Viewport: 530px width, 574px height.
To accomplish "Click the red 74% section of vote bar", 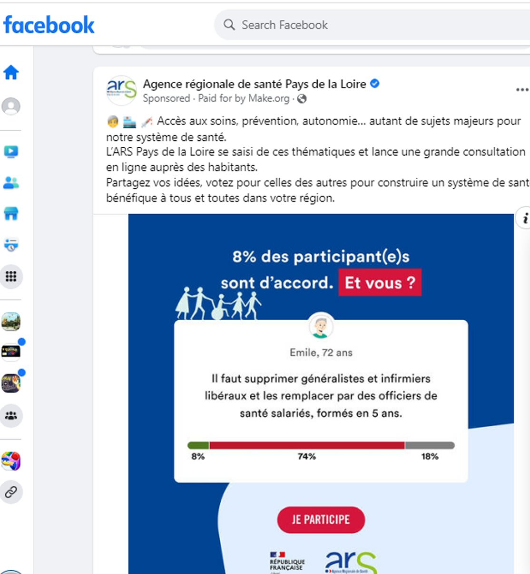I will [307, 445].
